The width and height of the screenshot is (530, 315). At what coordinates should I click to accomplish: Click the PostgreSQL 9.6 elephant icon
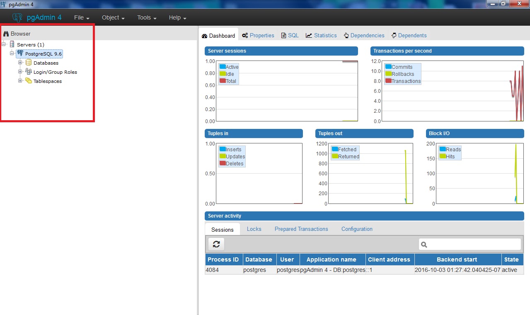point(20,53)
